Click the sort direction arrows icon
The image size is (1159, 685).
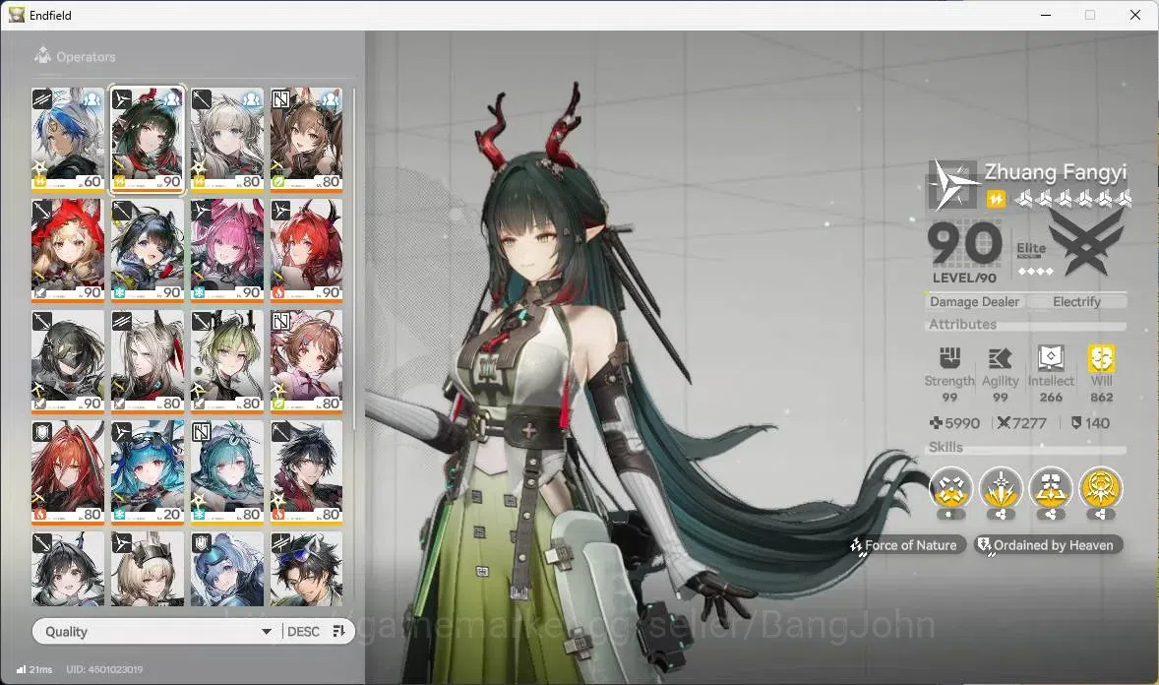tap(338, 631)
